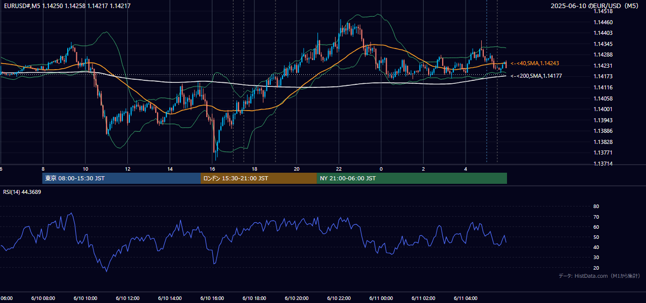
Task: Click price scale value 1.14173
Action: [604, 76]
